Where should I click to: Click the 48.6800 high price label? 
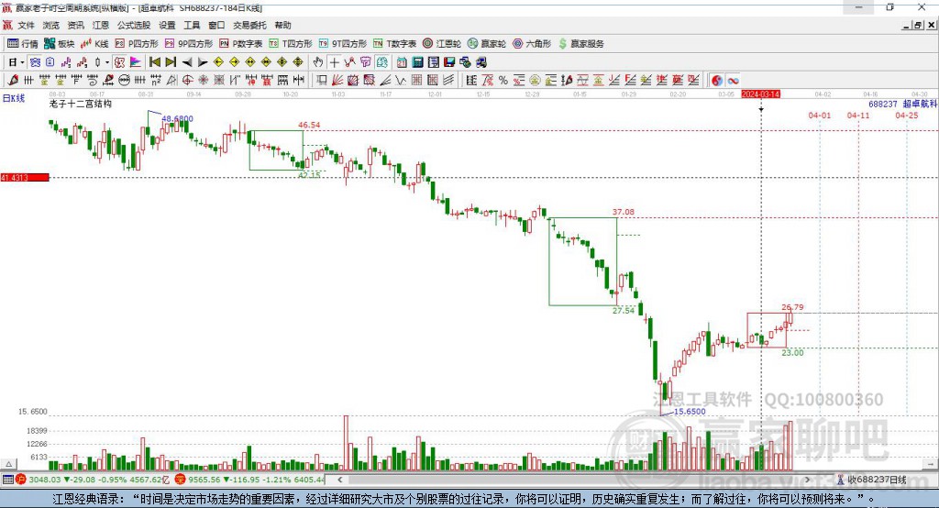[177, 118]
